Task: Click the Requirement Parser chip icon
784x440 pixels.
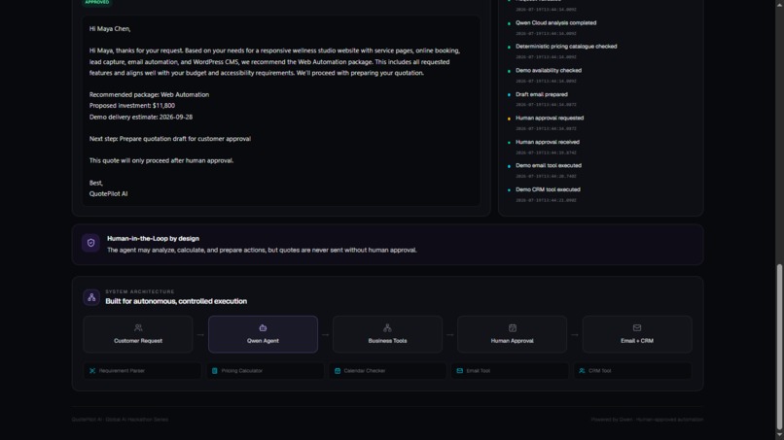Action: 92,371
